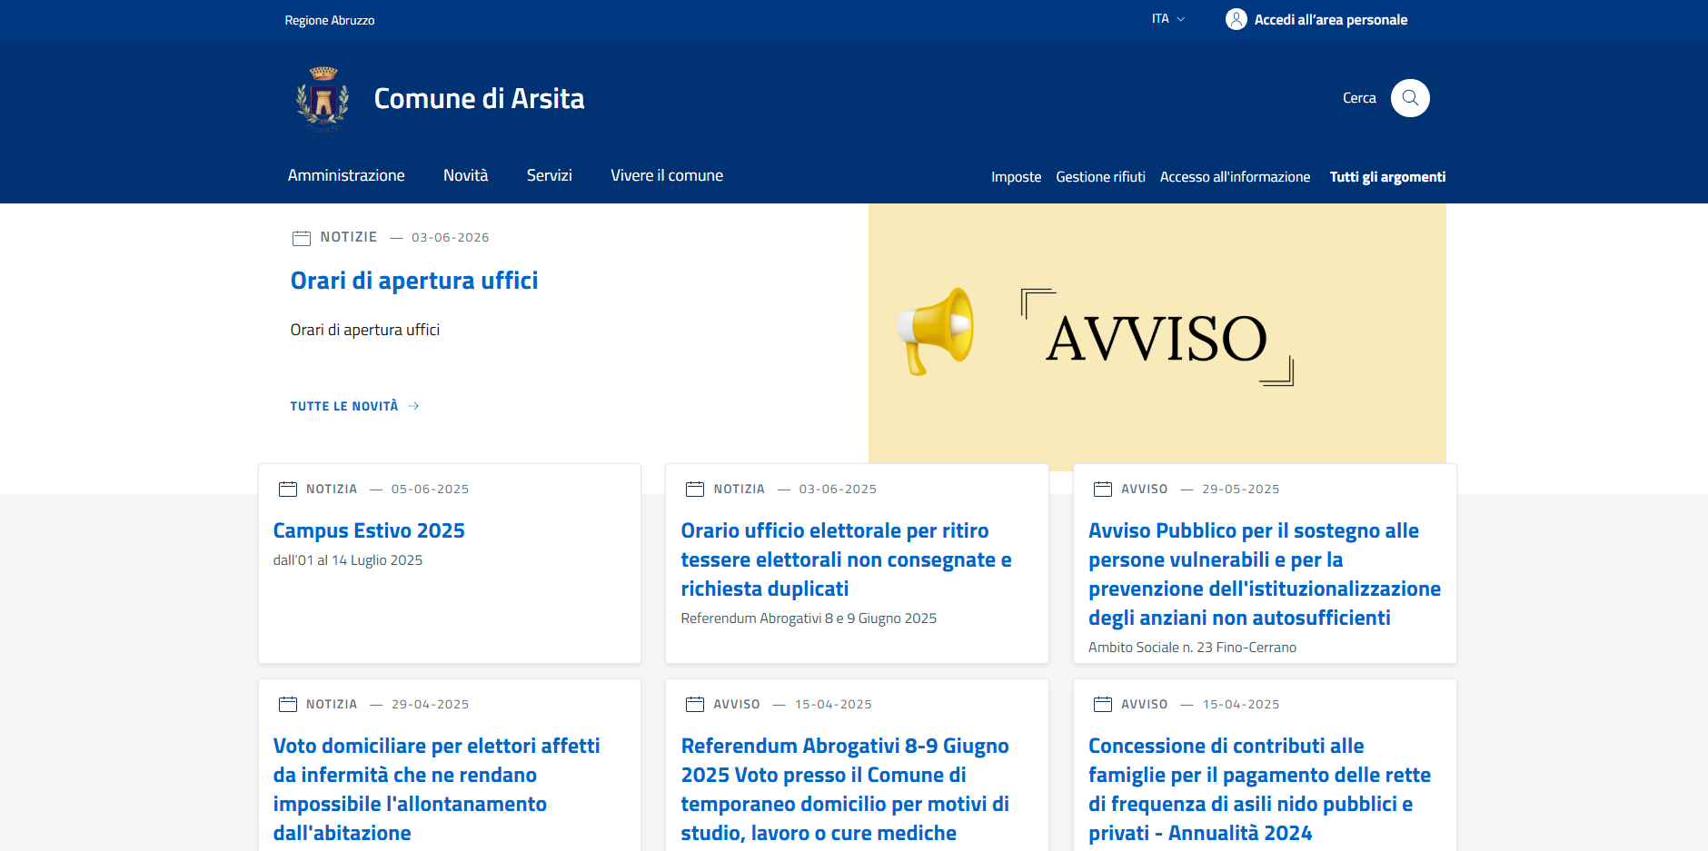Click text 'Referendum Abrogativi 8 e 9 Giugno 2025'
1708x851 pixels.
[x=809, y=618]
